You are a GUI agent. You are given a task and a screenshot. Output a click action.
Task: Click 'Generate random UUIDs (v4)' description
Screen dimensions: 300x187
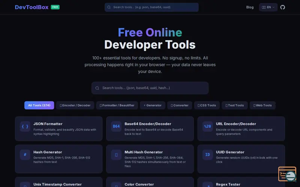click(247, 160)
